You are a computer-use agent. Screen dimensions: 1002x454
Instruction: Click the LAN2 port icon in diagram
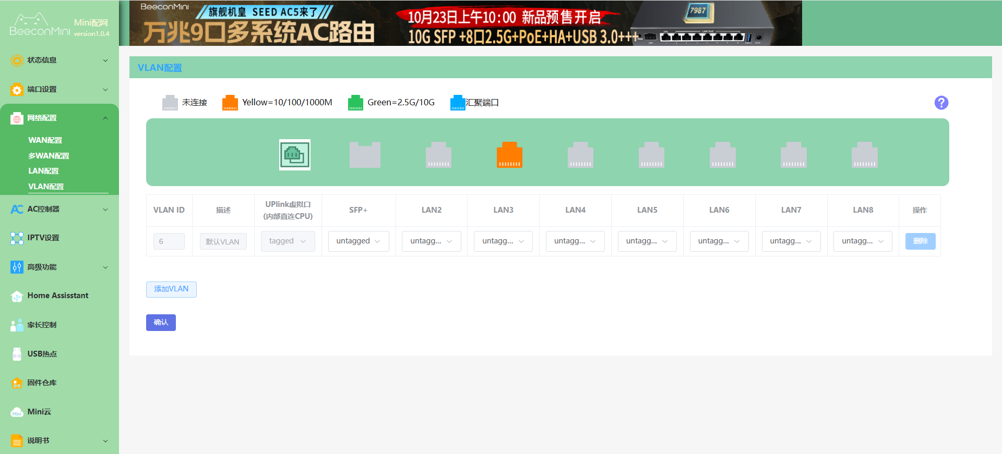click(x=438, y=155)
